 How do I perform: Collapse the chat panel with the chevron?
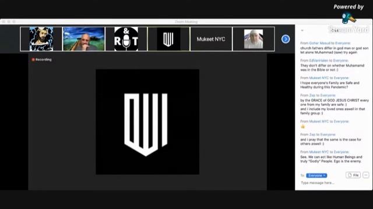[x=302, y=31]
